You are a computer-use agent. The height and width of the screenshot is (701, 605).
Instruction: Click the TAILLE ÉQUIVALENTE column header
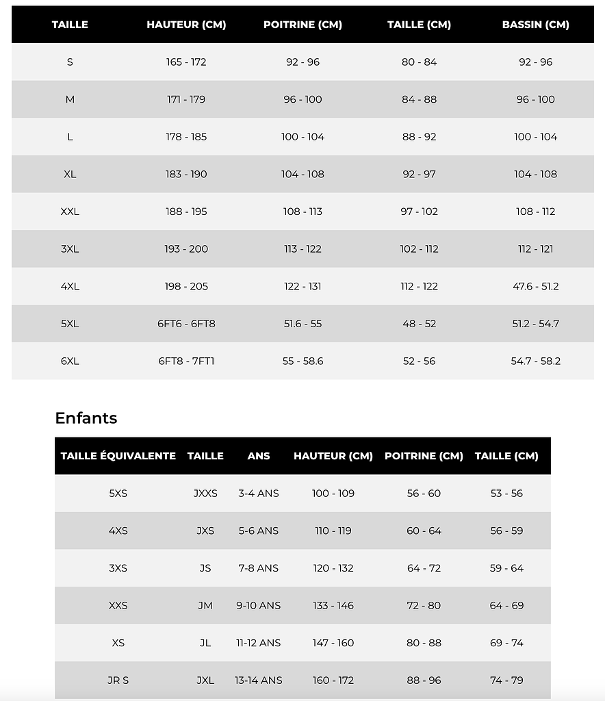(x=118, y=456)
